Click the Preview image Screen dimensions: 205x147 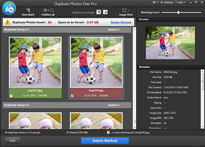click(x=170, y=43)
